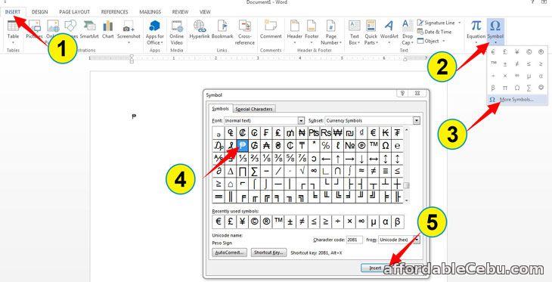The width and height of the screenshot is (552, 282).
Task: Pick Pts symbol in grid
Action: [x=314, y=133]
